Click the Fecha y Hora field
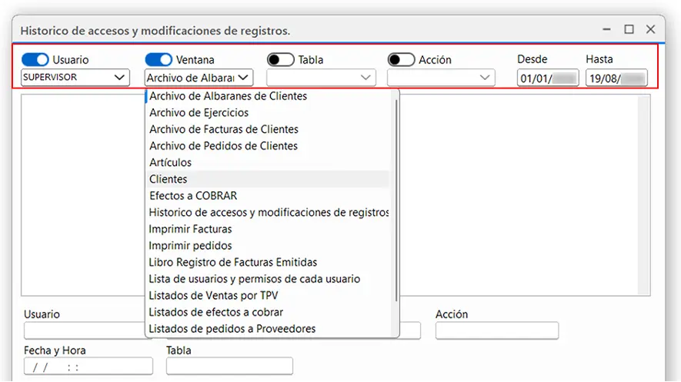681x382 pixels. point(88,367)
